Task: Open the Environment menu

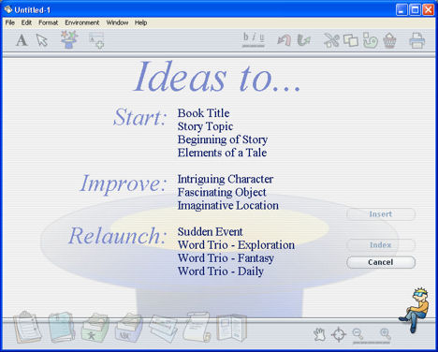Action: [x=82, y=22]
